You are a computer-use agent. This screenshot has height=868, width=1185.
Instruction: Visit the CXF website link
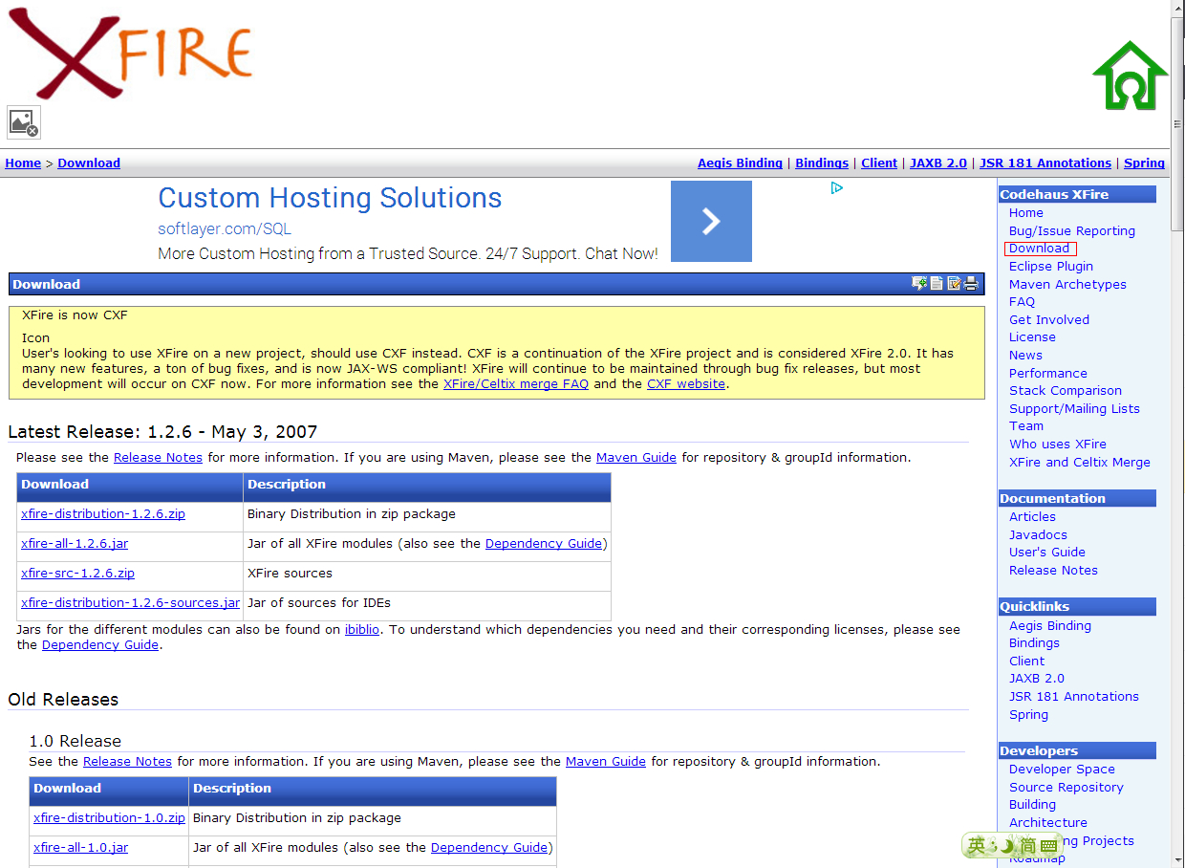[686, 384]
